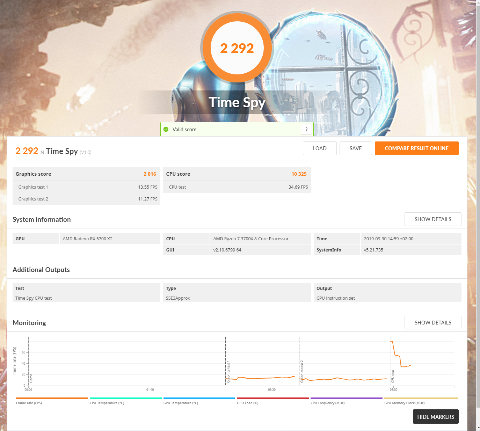Click the large 2 292 score circle
The height and width of the screenshot is (431, 480).
point(237,48)
